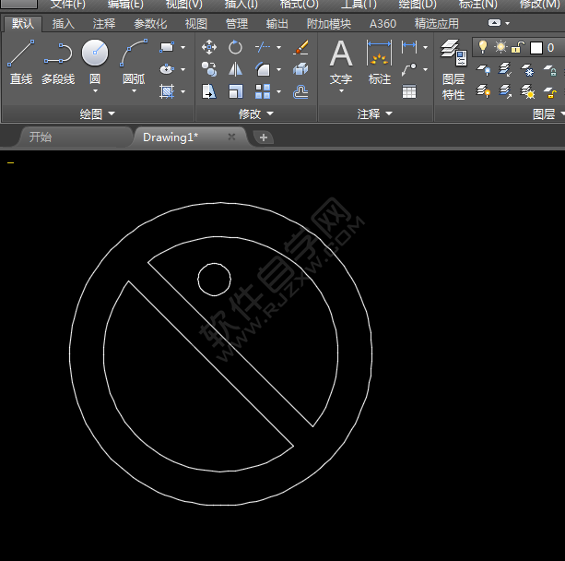Expand the Leader tool dropdown arrow
565x561 pixels.
[426, 69]
